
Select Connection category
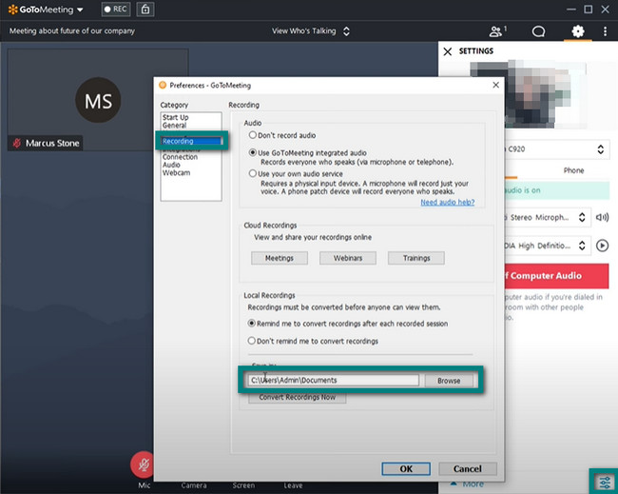[180, 157]
